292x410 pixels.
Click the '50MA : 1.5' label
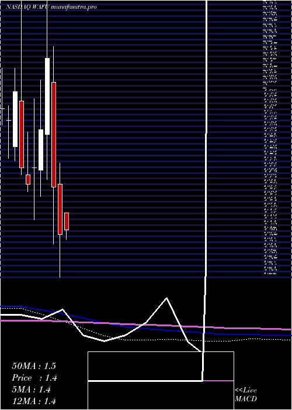pyautogui.click(x=34, y=366)
